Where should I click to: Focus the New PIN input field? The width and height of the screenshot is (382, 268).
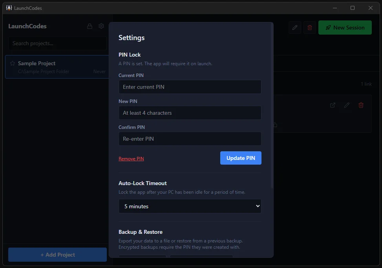click(x=190, y=113)
